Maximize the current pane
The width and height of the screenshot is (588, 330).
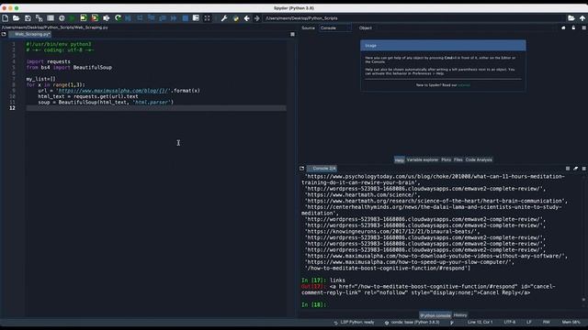coord(196,18)
